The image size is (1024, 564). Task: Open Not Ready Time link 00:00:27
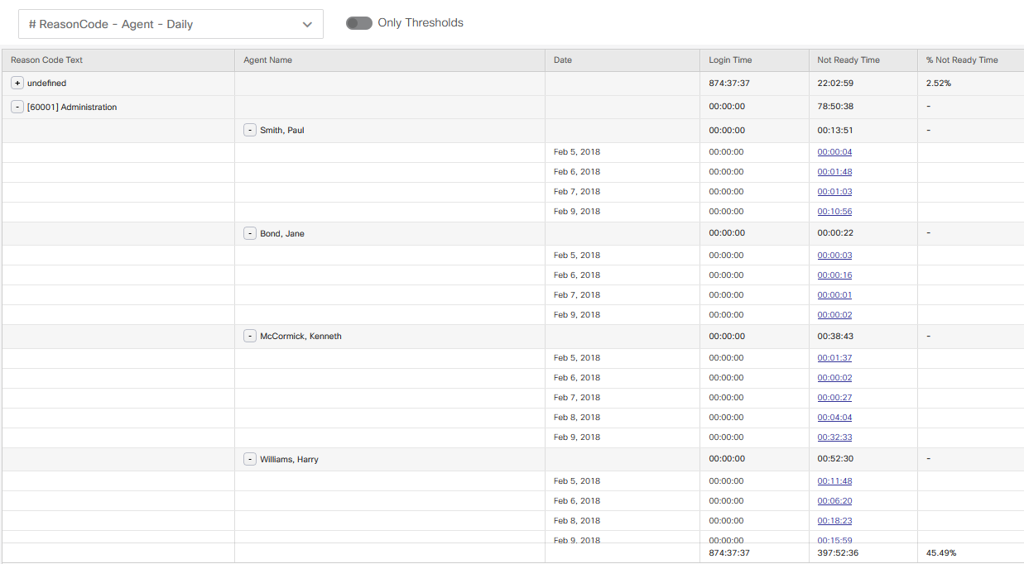click(834, 398)
